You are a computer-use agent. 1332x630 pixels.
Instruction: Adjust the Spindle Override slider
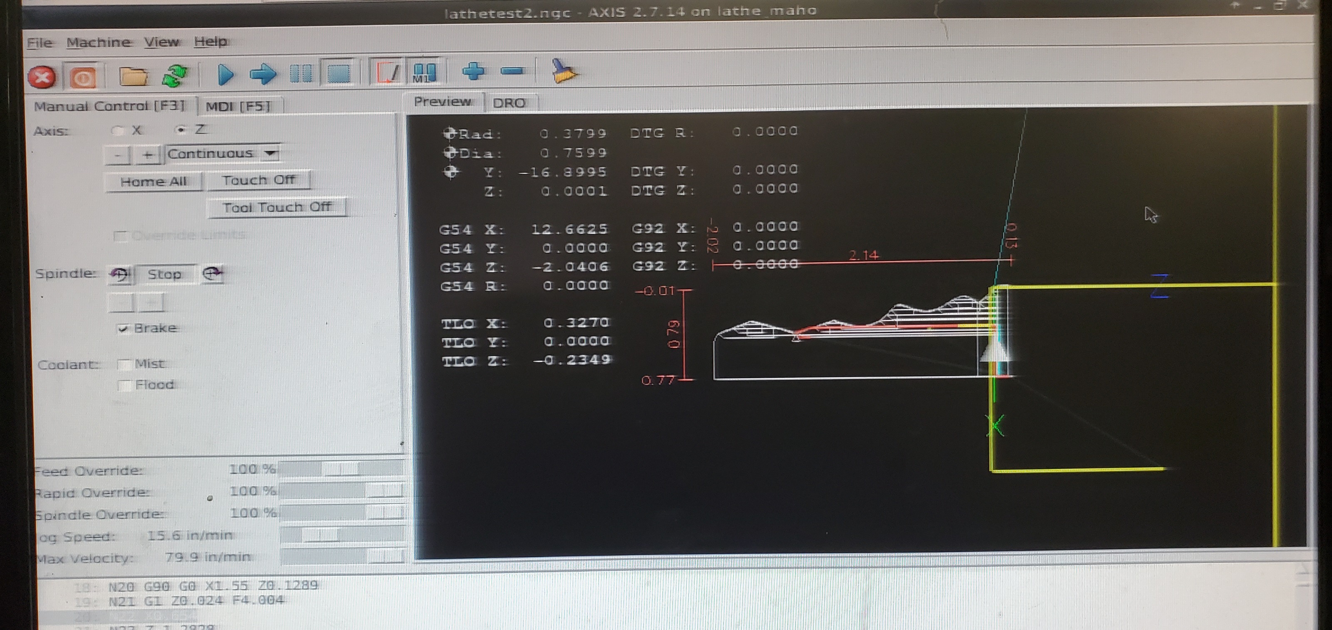(341, 512)
